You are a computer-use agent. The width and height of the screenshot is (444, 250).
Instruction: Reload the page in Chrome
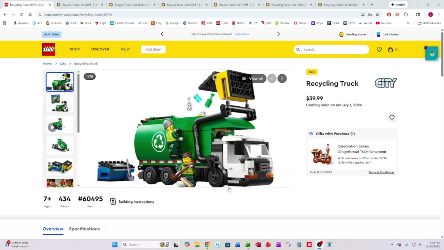22,15
